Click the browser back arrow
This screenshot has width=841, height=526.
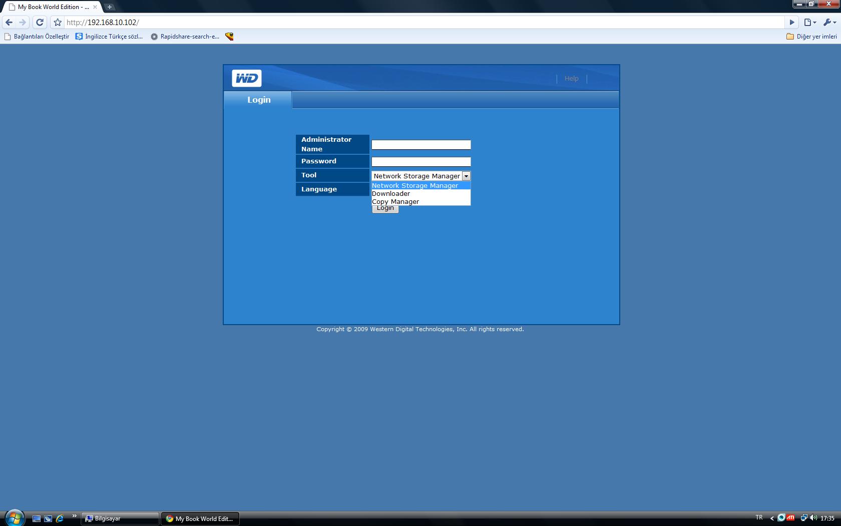(x=9, y=22)
